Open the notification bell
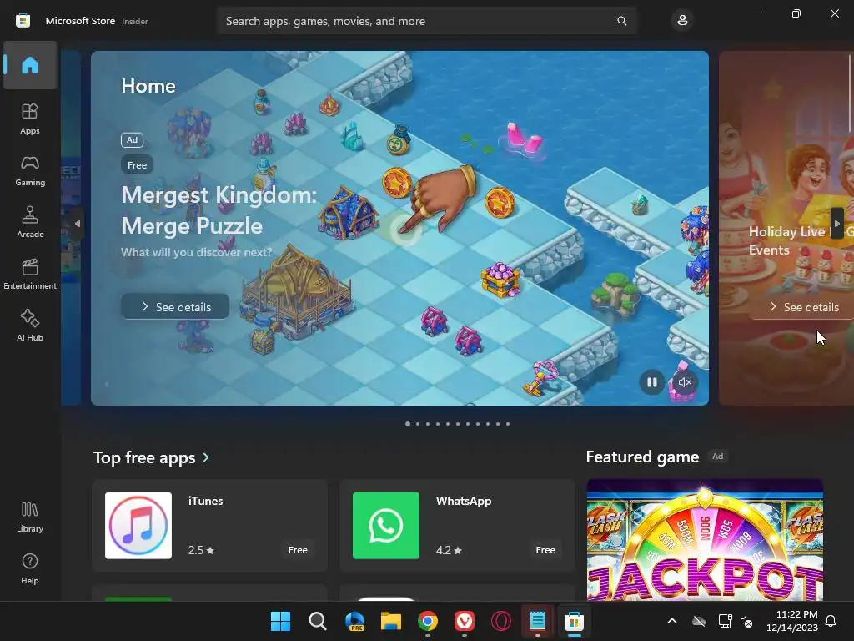Viewport: 854px width, 641px height. coord(831,621)
